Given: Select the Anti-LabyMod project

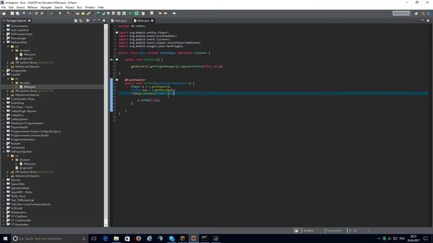Looking at the screenshot, I should pos(20,30).
